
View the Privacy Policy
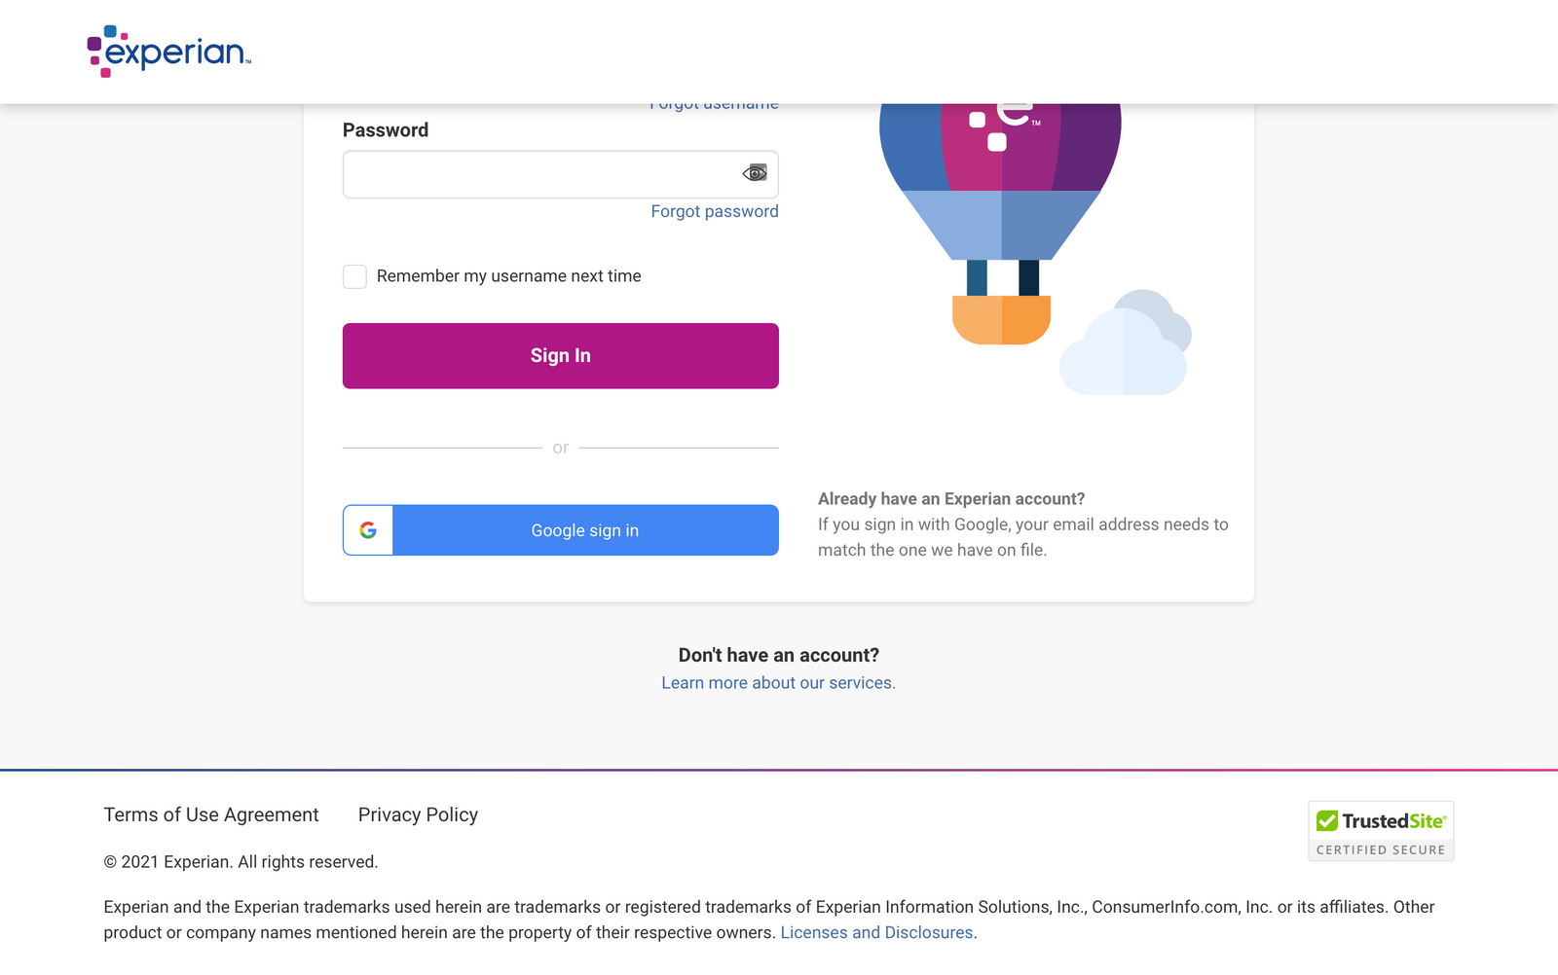[x=418, y=814]
